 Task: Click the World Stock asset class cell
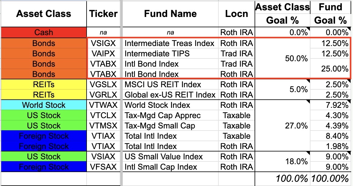[44, 105]
